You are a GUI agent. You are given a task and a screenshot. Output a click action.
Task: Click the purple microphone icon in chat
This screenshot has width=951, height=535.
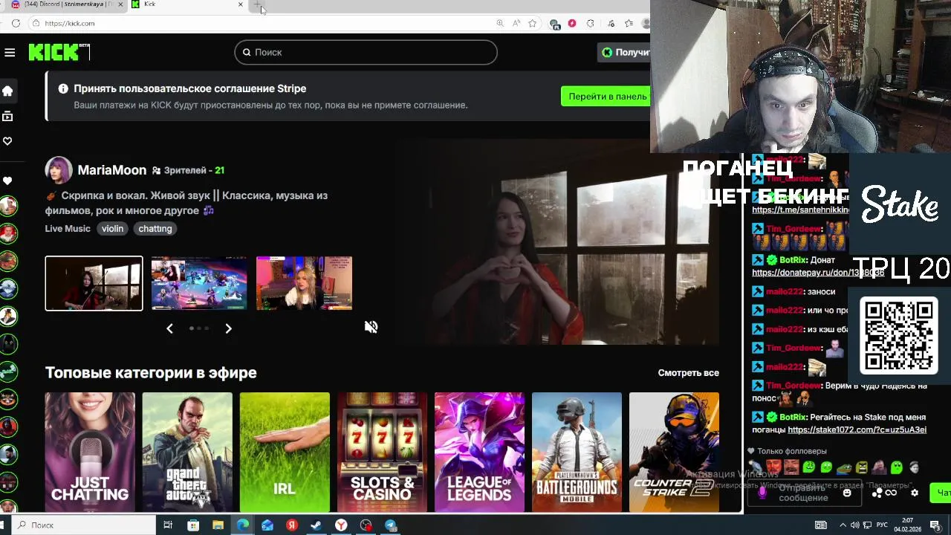pos(762,493)
